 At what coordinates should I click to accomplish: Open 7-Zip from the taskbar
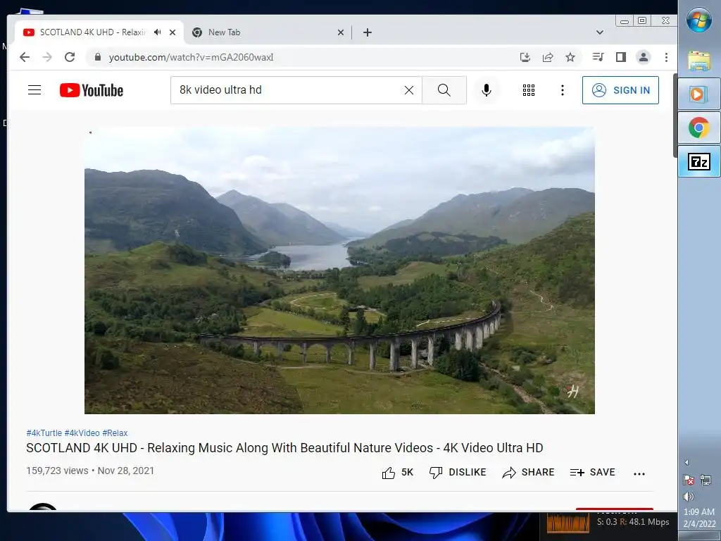point(699,161)
